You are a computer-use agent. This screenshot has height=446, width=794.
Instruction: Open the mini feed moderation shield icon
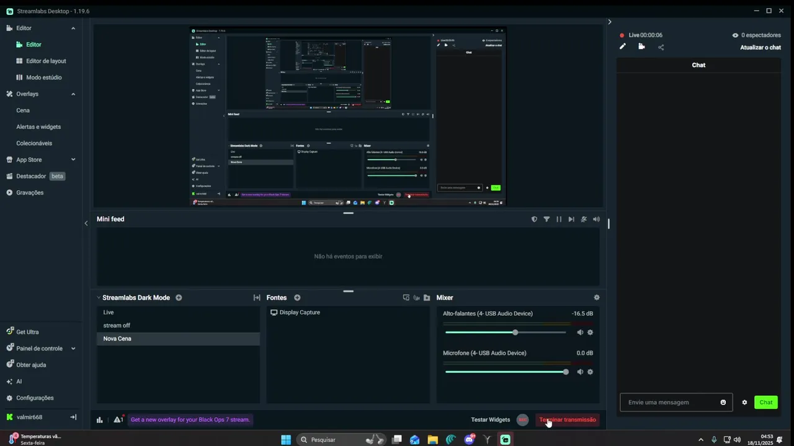tap(534, 219)
